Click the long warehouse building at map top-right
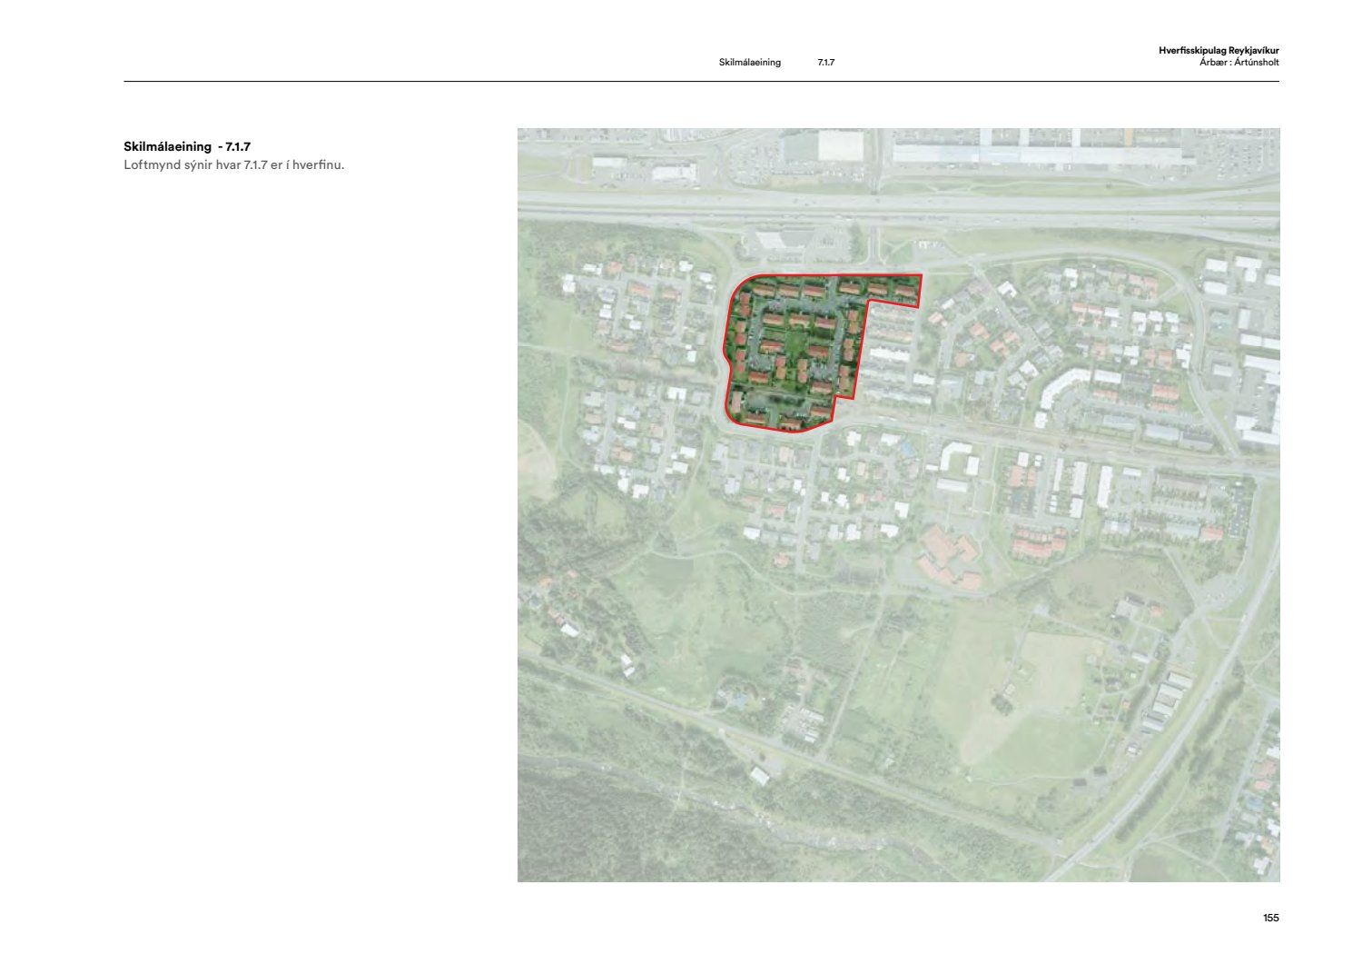The image size is (1362, 964). pos(1035,151)
